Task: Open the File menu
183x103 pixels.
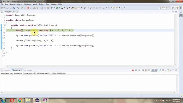Action: [x=2, y=4]
